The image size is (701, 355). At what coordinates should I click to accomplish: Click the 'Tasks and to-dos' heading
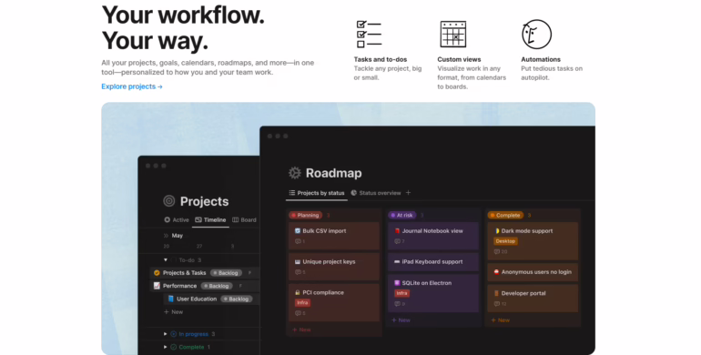coord(381,59)
